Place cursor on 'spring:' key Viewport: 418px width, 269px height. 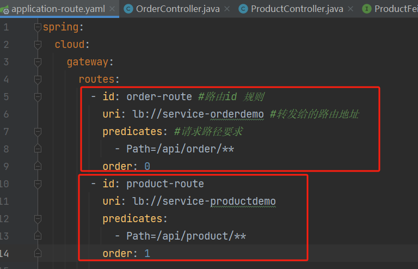(63, 27)
